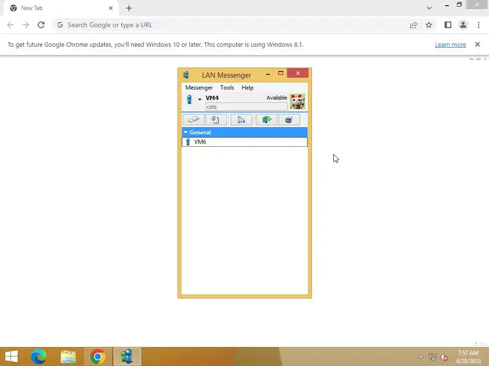Click the network icon in system tray
The image size is (489, 366).
433,357
